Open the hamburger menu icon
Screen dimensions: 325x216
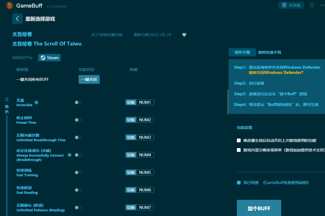tap(312, 5)
